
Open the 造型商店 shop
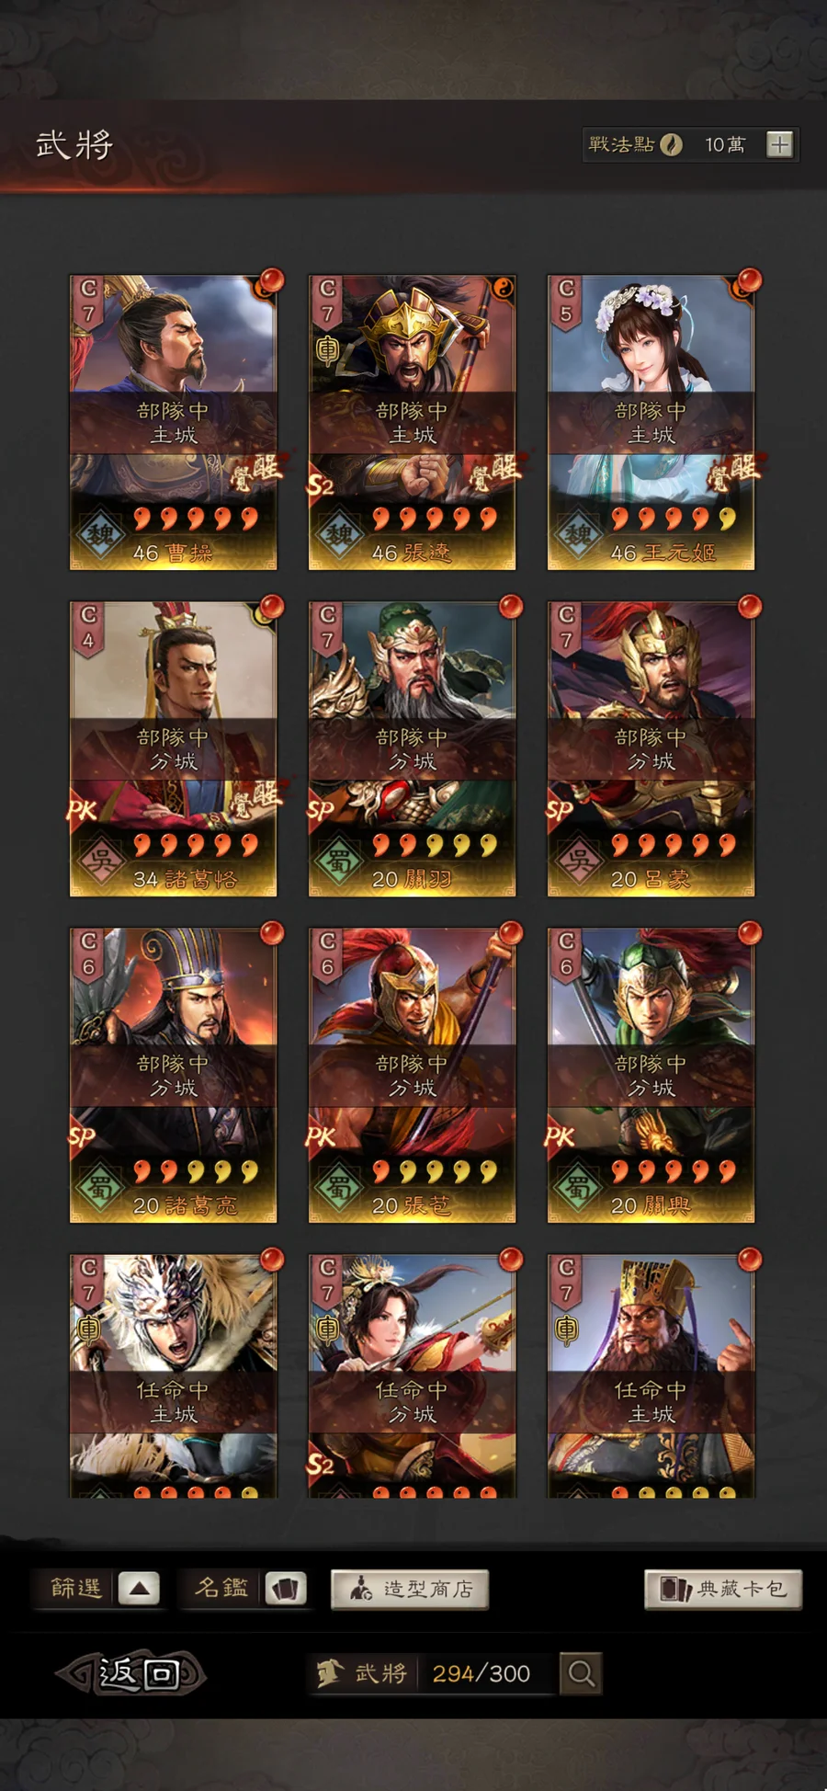tap(410, 1589)
